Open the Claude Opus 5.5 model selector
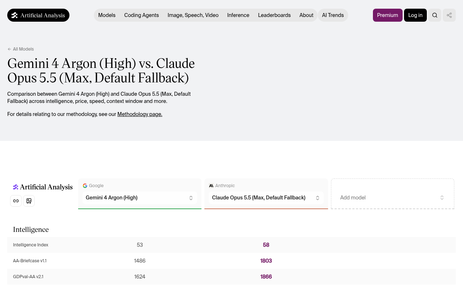The image size is (463, 289). click(x=266, y=198)
